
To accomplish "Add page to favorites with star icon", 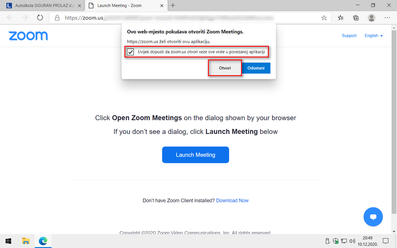I will [x=324, y=18].
